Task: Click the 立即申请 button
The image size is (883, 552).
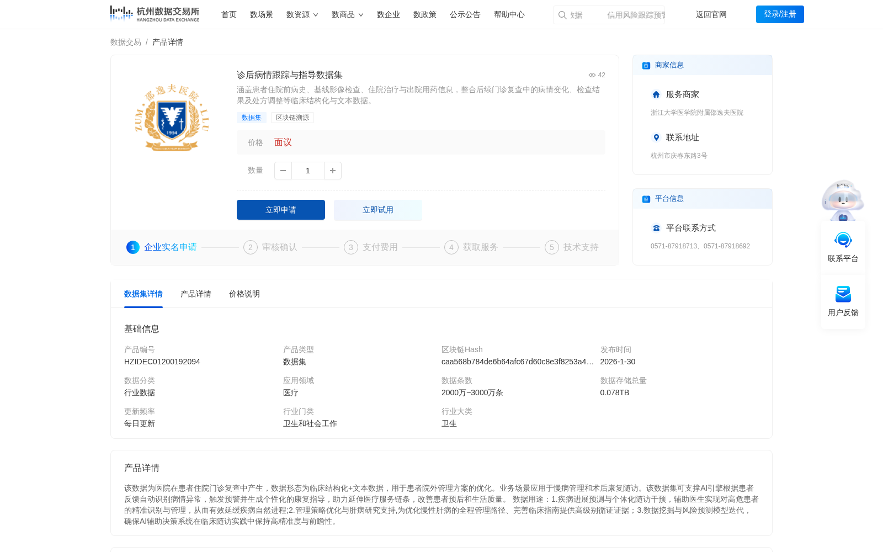Action: tap(281, 210)
